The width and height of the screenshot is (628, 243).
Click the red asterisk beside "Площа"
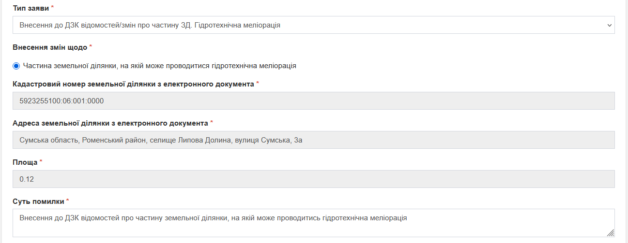[x=41, y=161]
